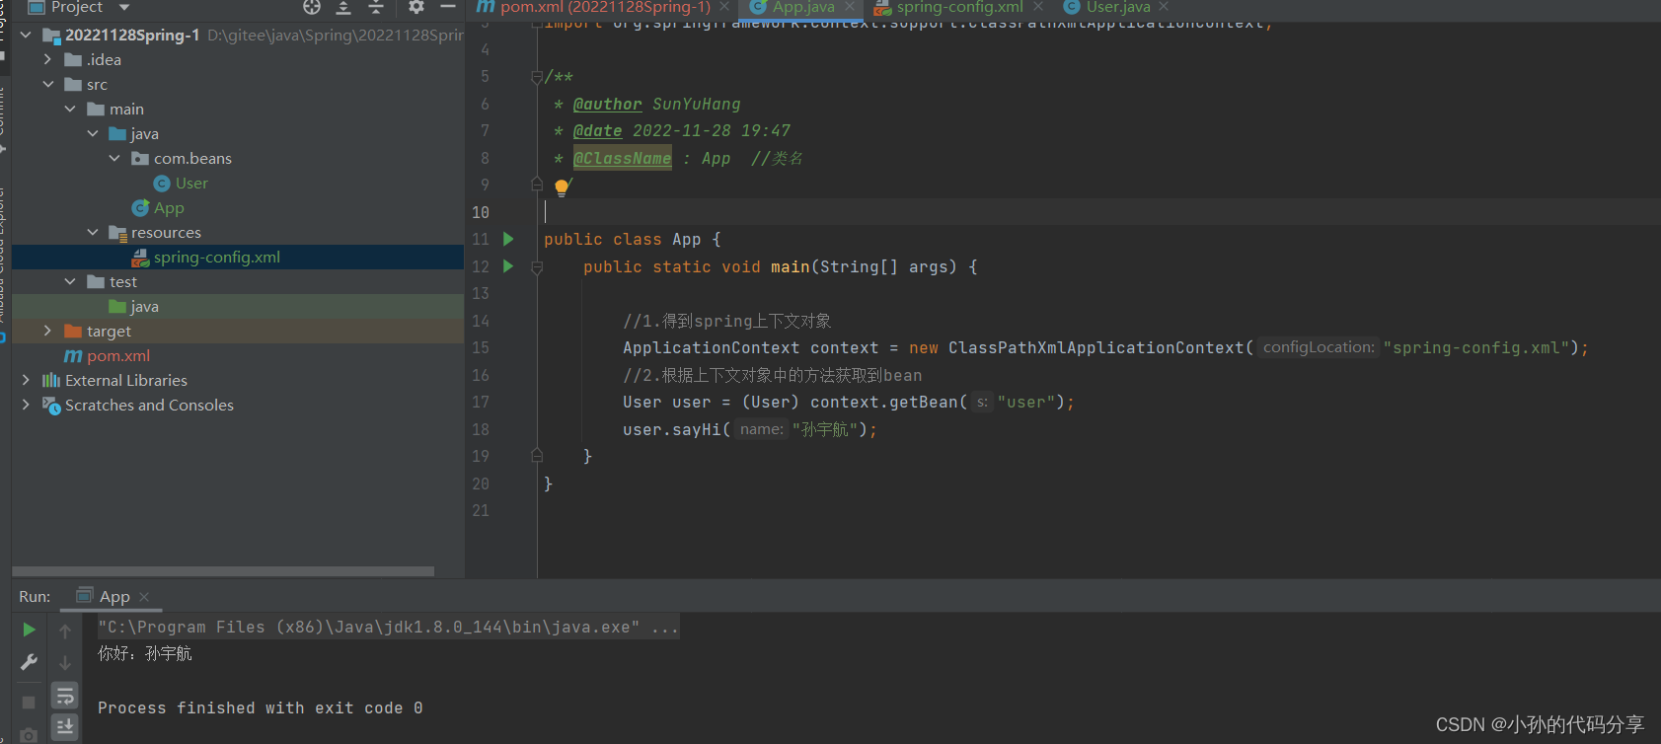Click the @author Javadoc tag
Viewport: 1661px width, 744px height.
point(607,104)
